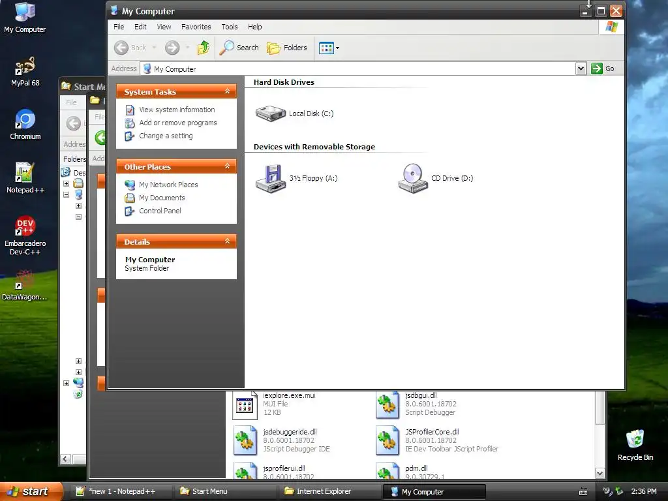Open the address bar dropdown

580,68
